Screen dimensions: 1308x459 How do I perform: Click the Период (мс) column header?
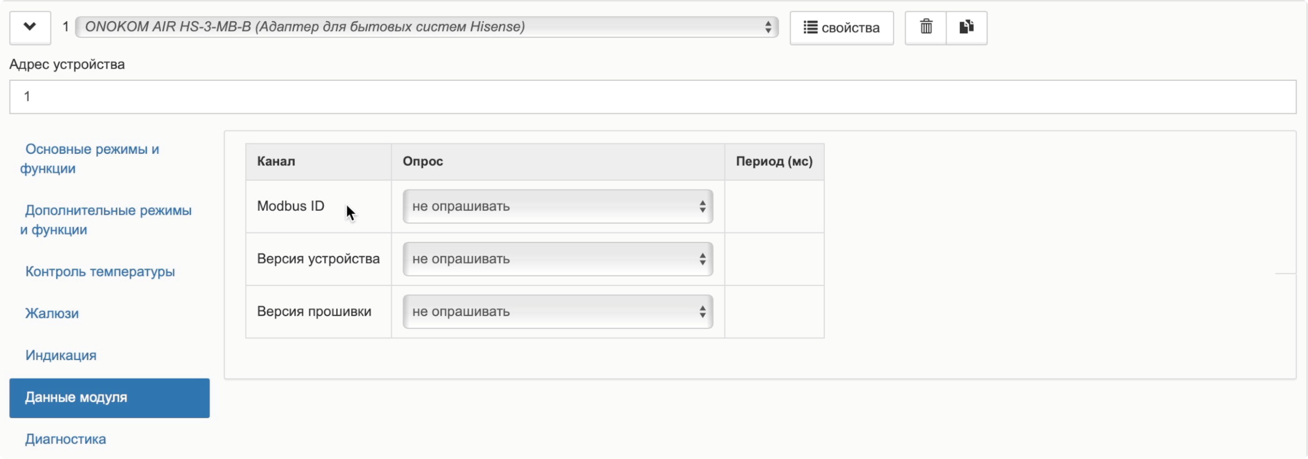774,161
